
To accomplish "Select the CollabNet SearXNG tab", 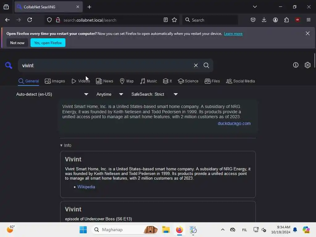I will (x=48, y=7).
